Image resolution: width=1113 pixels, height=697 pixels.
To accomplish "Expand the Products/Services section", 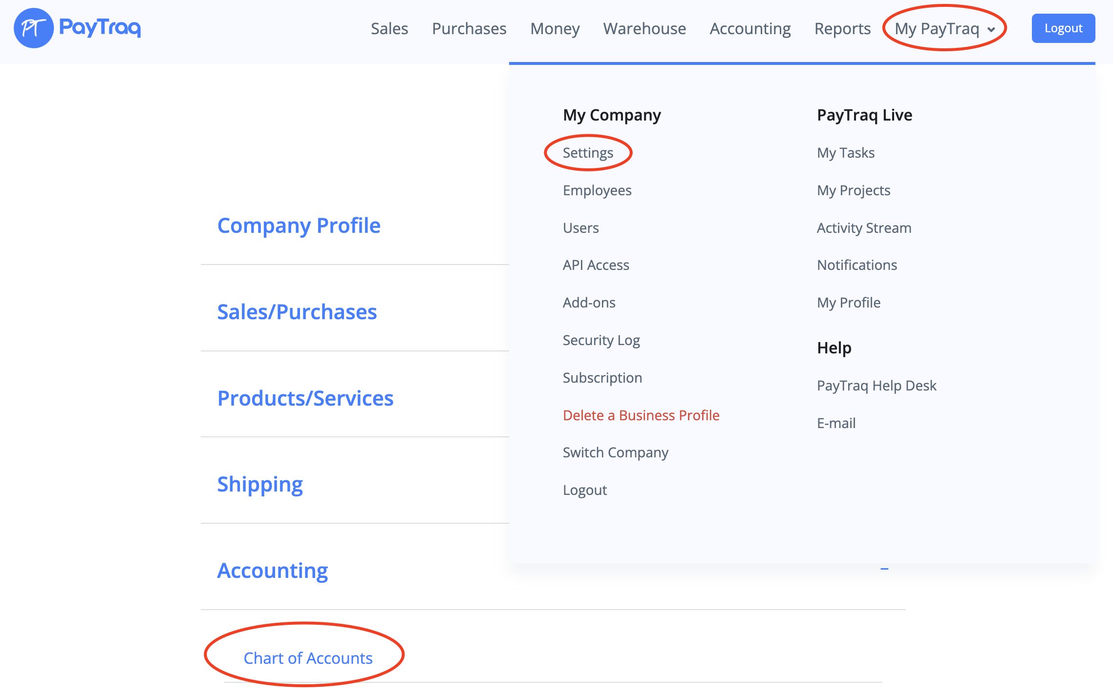I will [305, 398].
